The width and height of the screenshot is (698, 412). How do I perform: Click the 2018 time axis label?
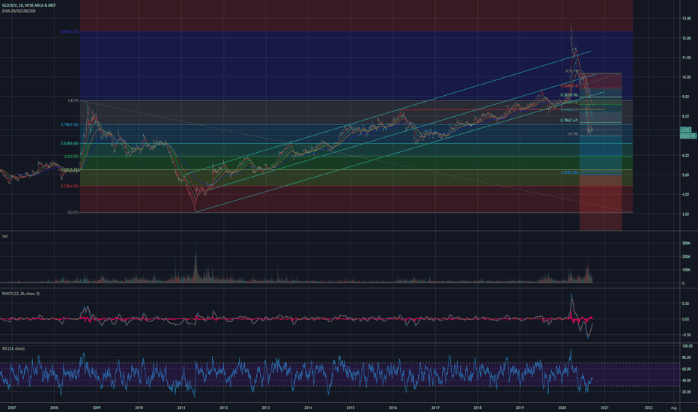[477, 408]
